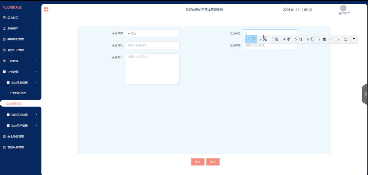Image resolution: width=368 pixels, height=175 pixels.
Task: Choose IME candidate 3 想
Action: coord(275,39)
